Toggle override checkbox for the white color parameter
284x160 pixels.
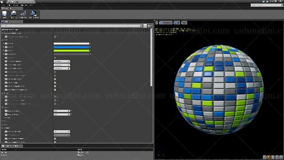[6, 44]
